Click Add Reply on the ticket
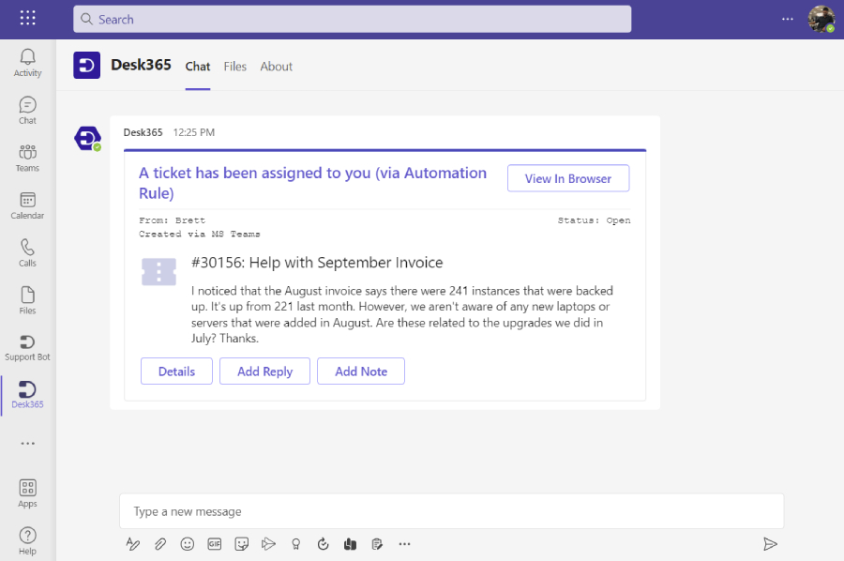The width and height of the screenshot is (844, 561). point(264,371)
